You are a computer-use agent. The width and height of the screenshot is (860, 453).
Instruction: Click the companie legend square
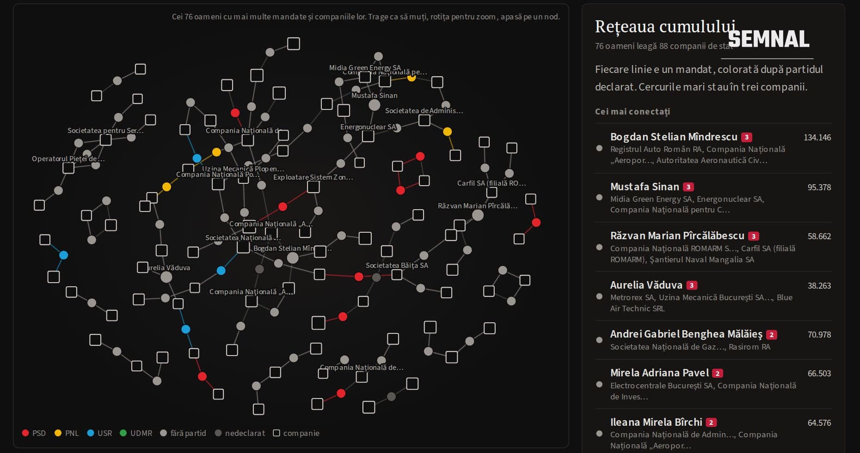(276, 433)
